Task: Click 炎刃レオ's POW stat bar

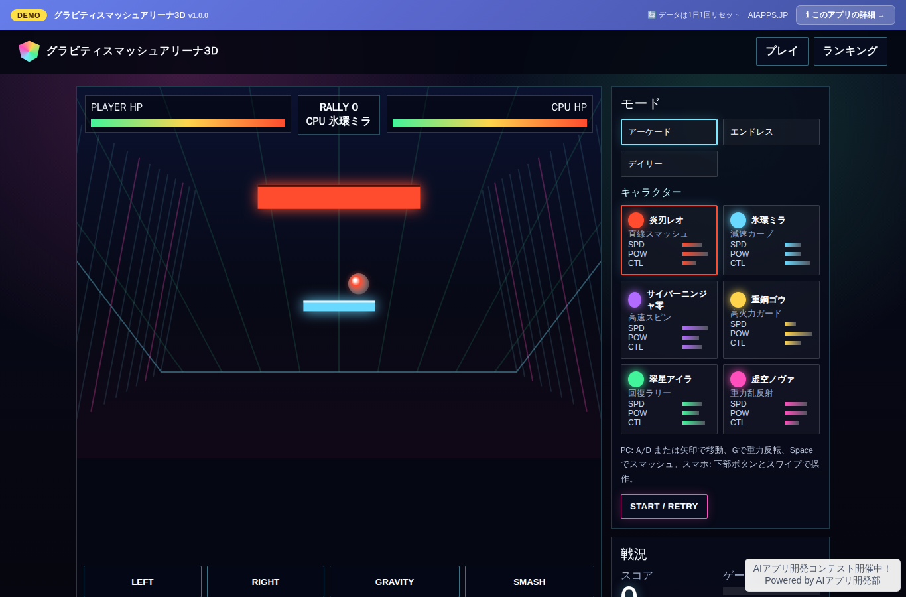Action: (695, 254)
